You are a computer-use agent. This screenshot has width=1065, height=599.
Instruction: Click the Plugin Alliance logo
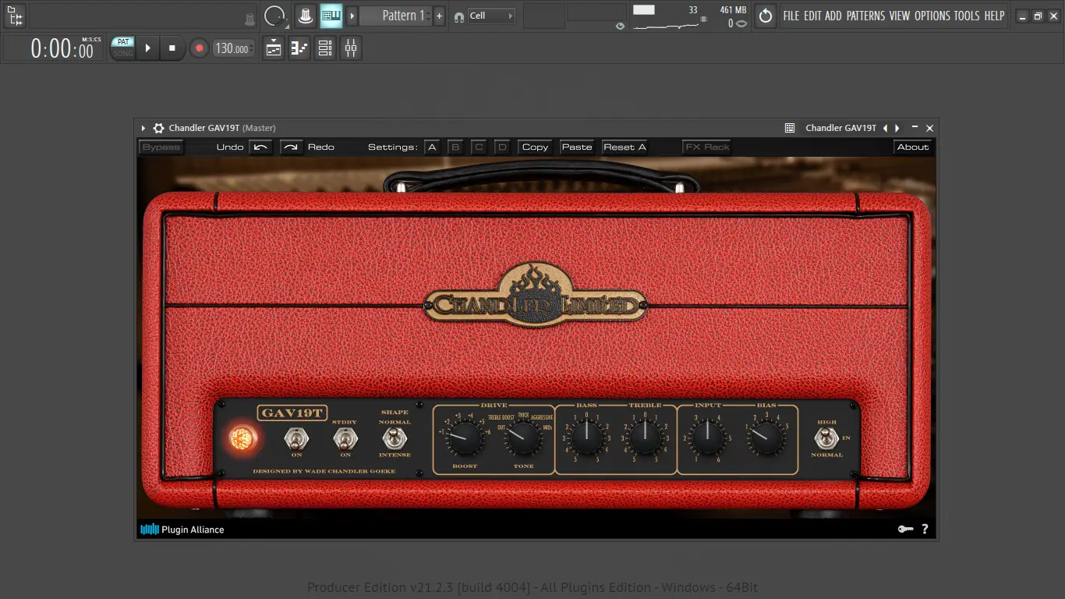click(182, 530)
